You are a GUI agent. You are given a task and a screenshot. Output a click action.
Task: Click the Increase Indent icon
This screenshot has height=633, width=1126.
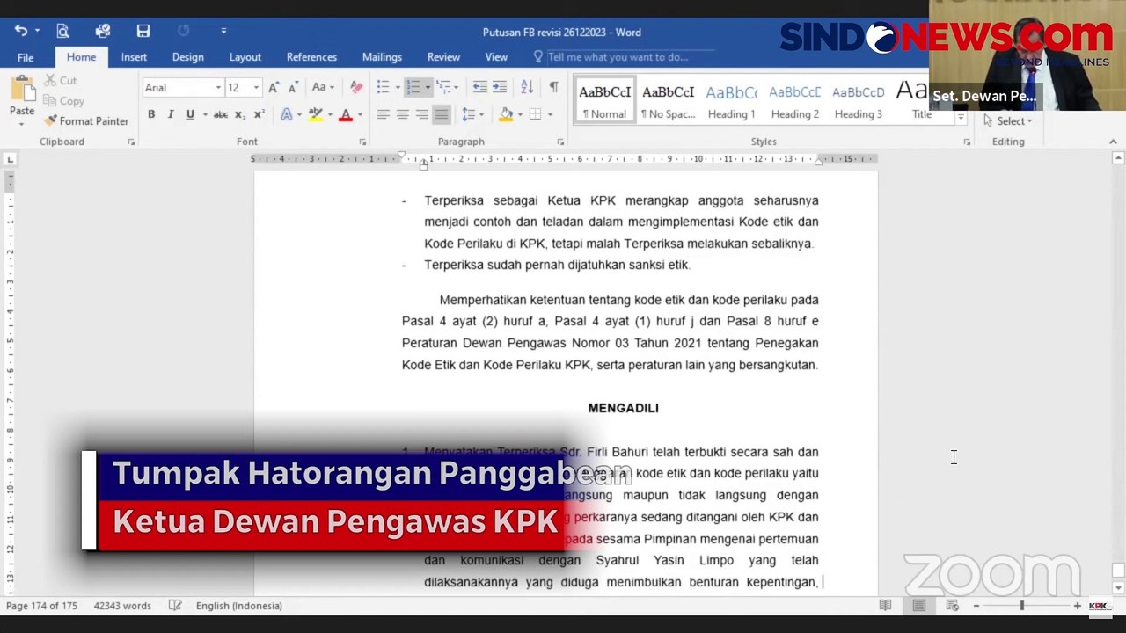pyautogui.click(x=499, y=87)
